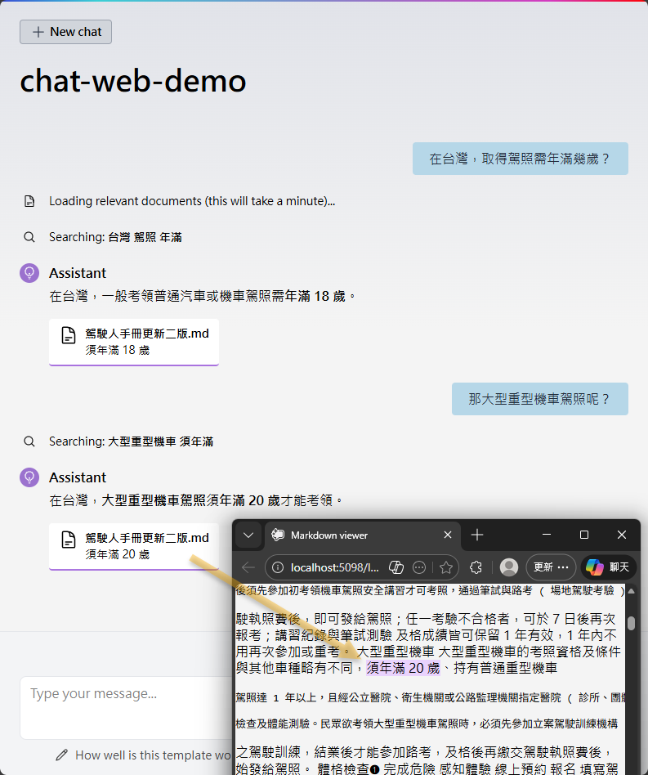The width and height of the screenshot is (648, 775).
Task: Open more address bar options ellipsis
Action: pyautogui.click(x=419, y=567)
